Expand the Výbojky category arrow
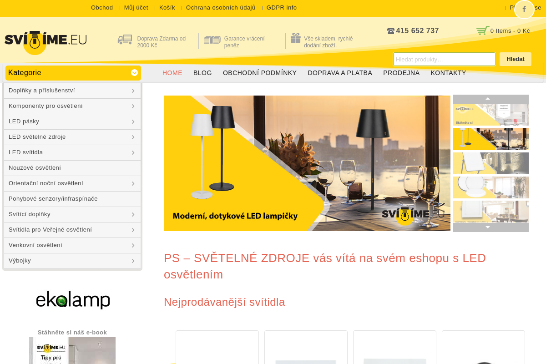Image resolution: width=546 pixels, height=364 pixels. coord(133,261)
